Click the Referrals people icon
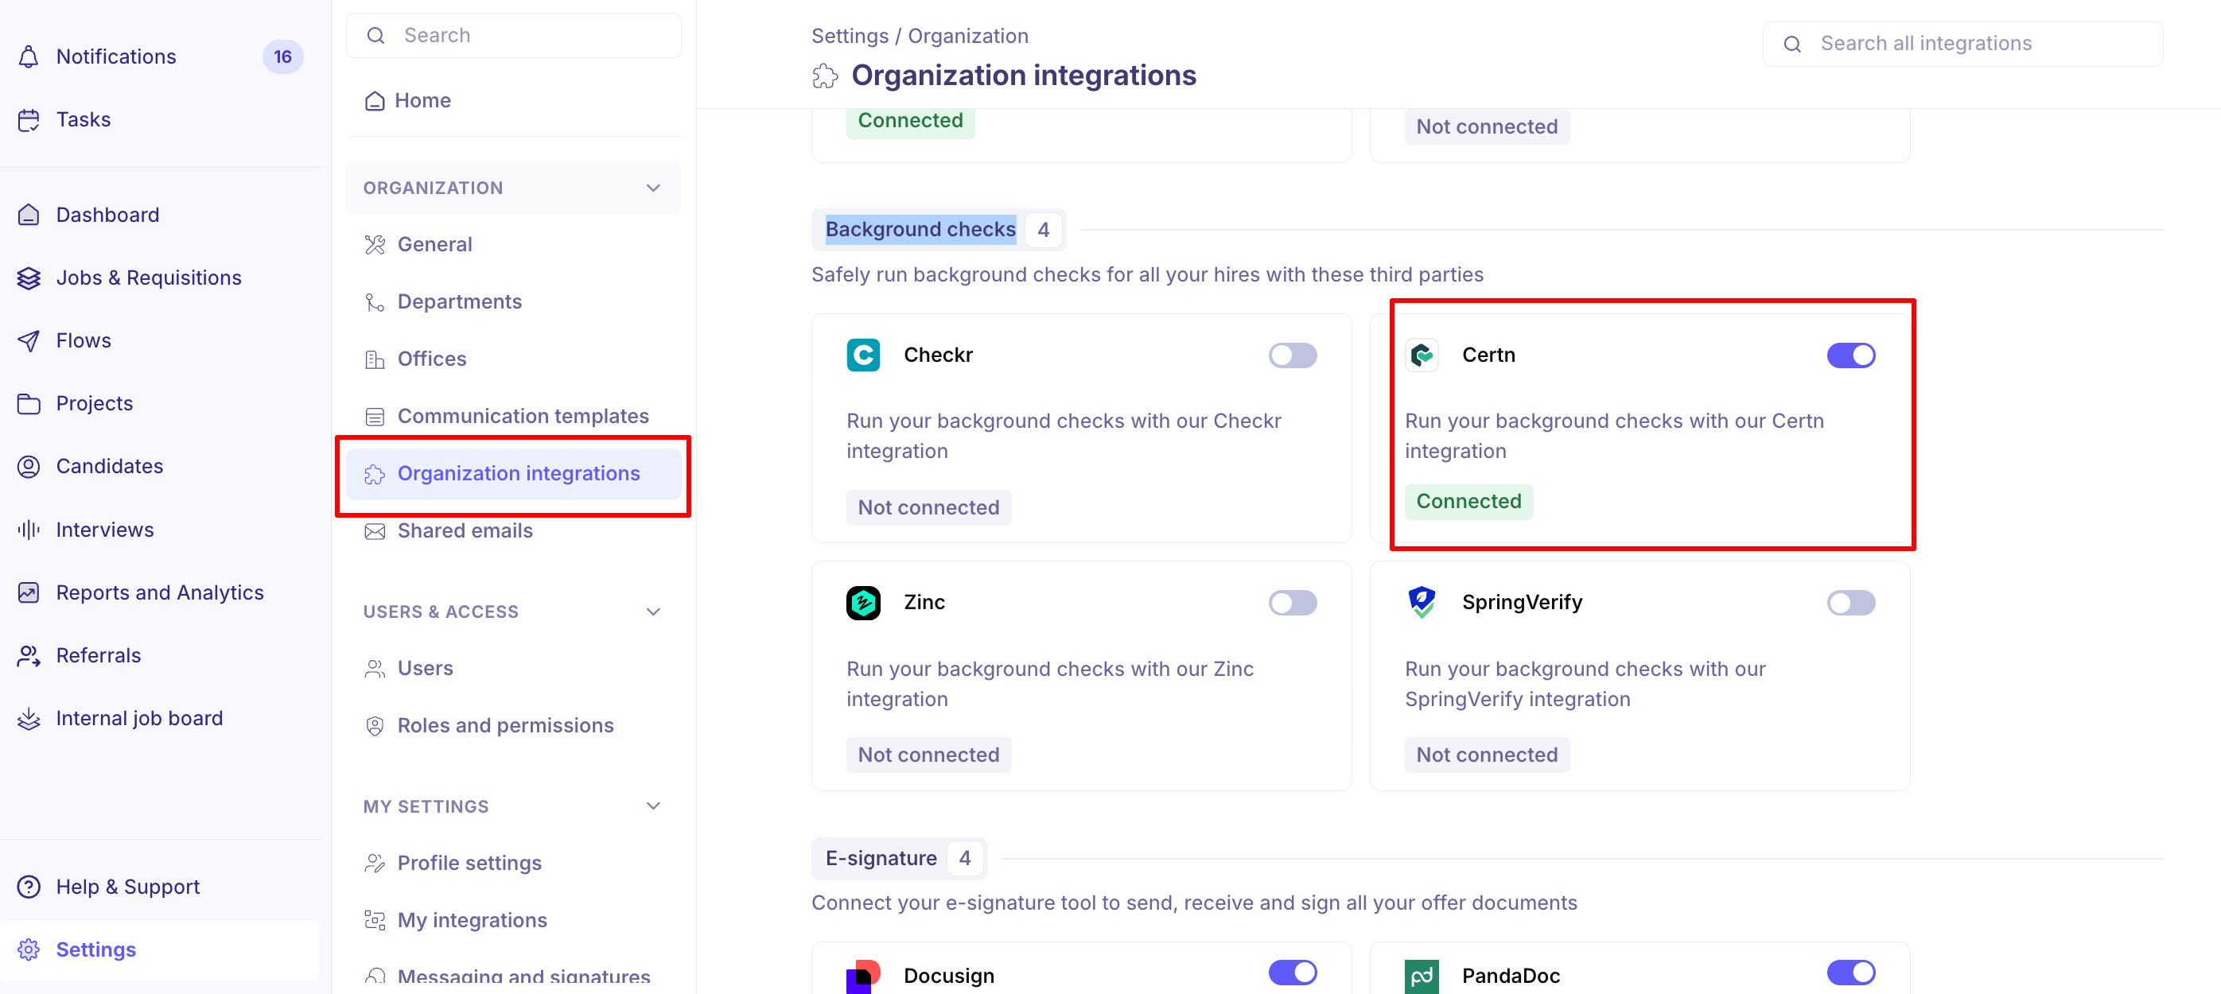Image resolution: width=2221 pixels, height=994 pixels. coord(29,655)
